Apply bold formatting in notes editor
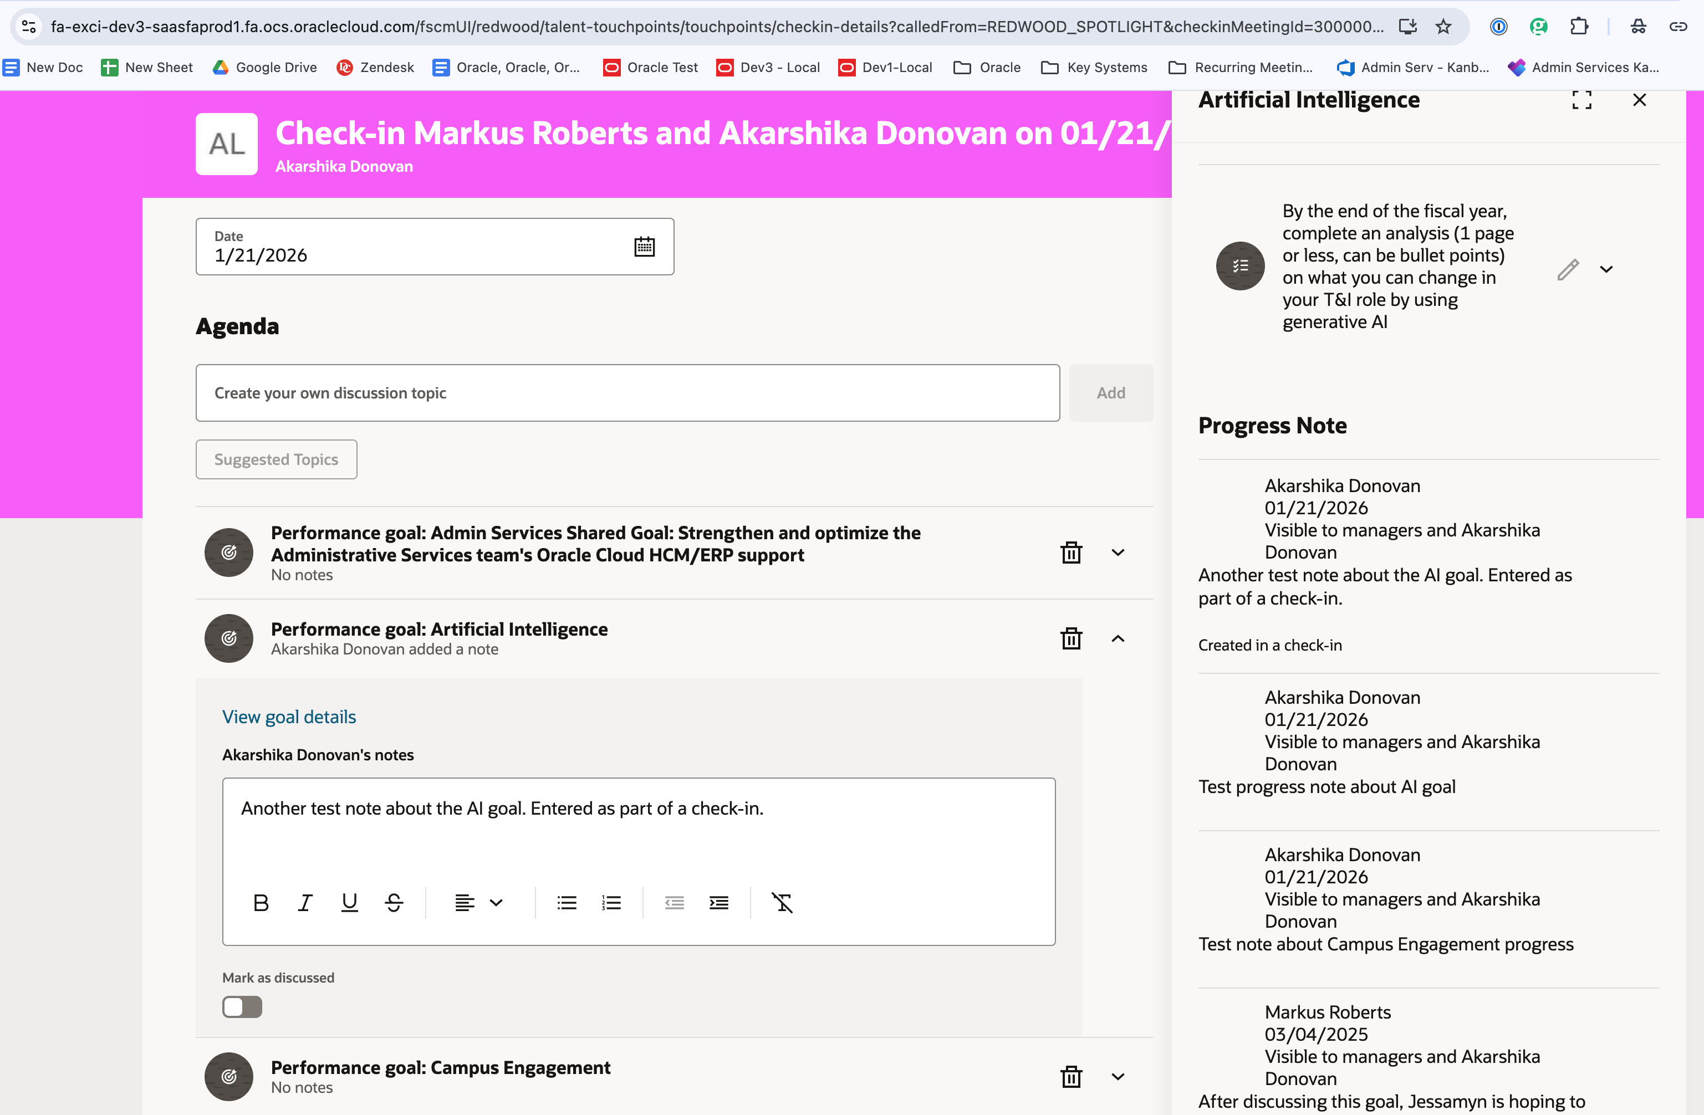This screenshot has width=1704, height=1115. (x=261, y=902)
